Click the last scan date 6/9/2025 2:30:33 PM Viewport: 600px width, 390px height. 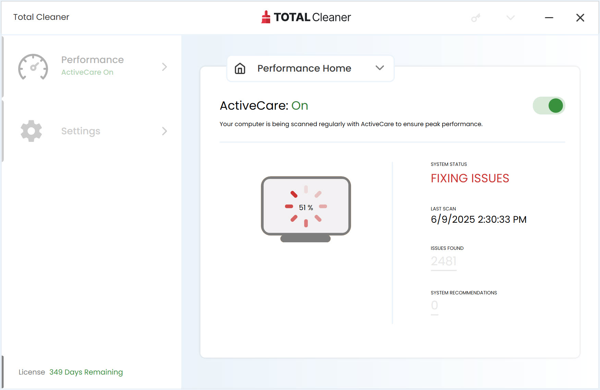479,219
